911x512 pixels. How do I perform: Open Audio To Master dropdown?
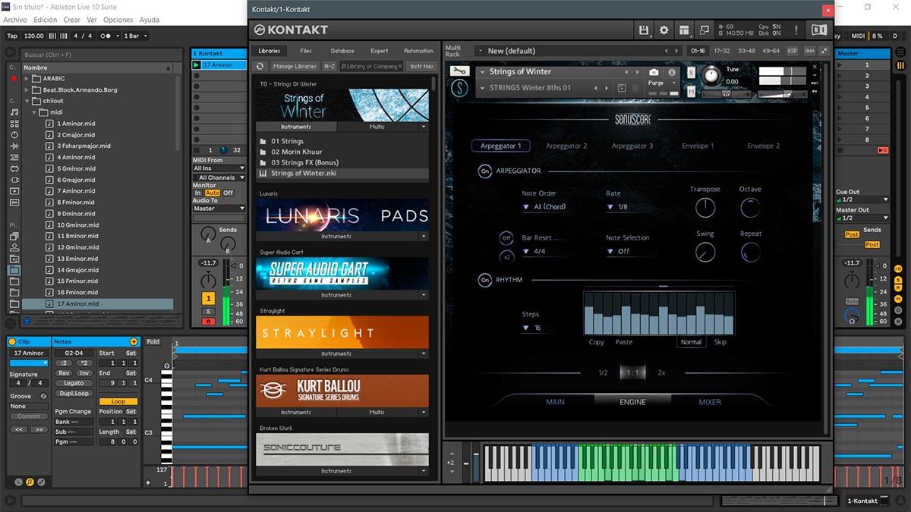tap(219, 209)
